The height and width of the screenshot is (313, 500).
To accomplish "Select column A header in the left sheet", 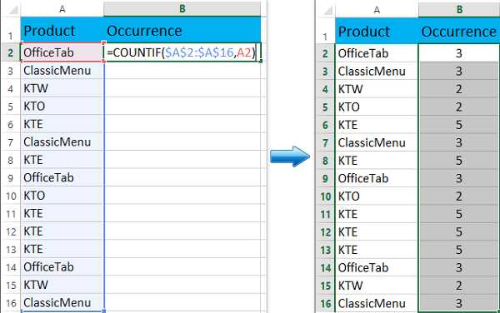I will (x=62, y=9).
